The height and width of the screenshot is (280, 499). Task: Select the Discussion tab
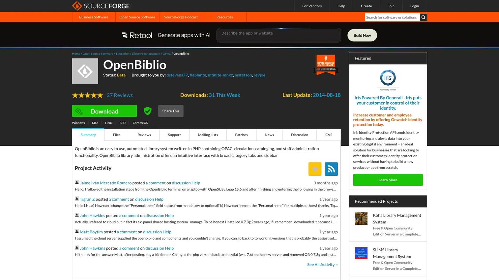(300, 135)
